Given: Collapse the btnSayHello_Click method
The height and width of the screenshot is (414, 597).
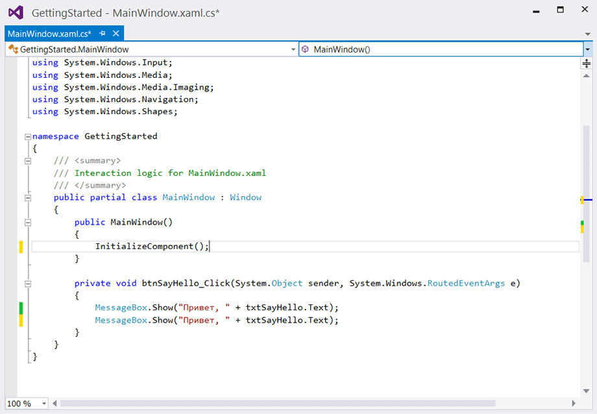Looking at the screenshot, I should (x=28, y=284).
